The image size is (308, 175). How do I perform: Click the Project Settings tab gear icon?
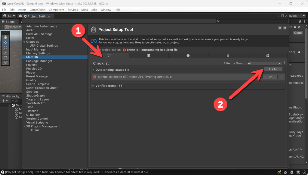coord(25,16)
